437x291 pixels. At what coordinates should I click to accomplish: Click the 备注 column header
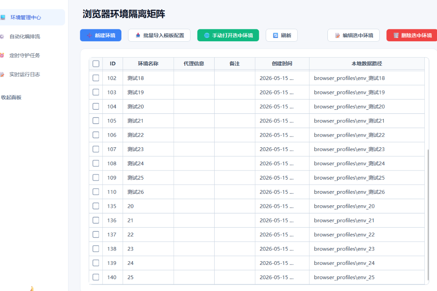235,63
